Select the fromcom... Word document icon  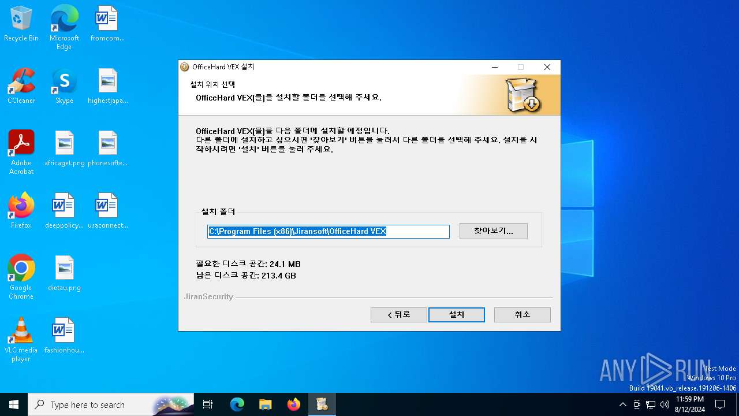[x=107, y=24]
